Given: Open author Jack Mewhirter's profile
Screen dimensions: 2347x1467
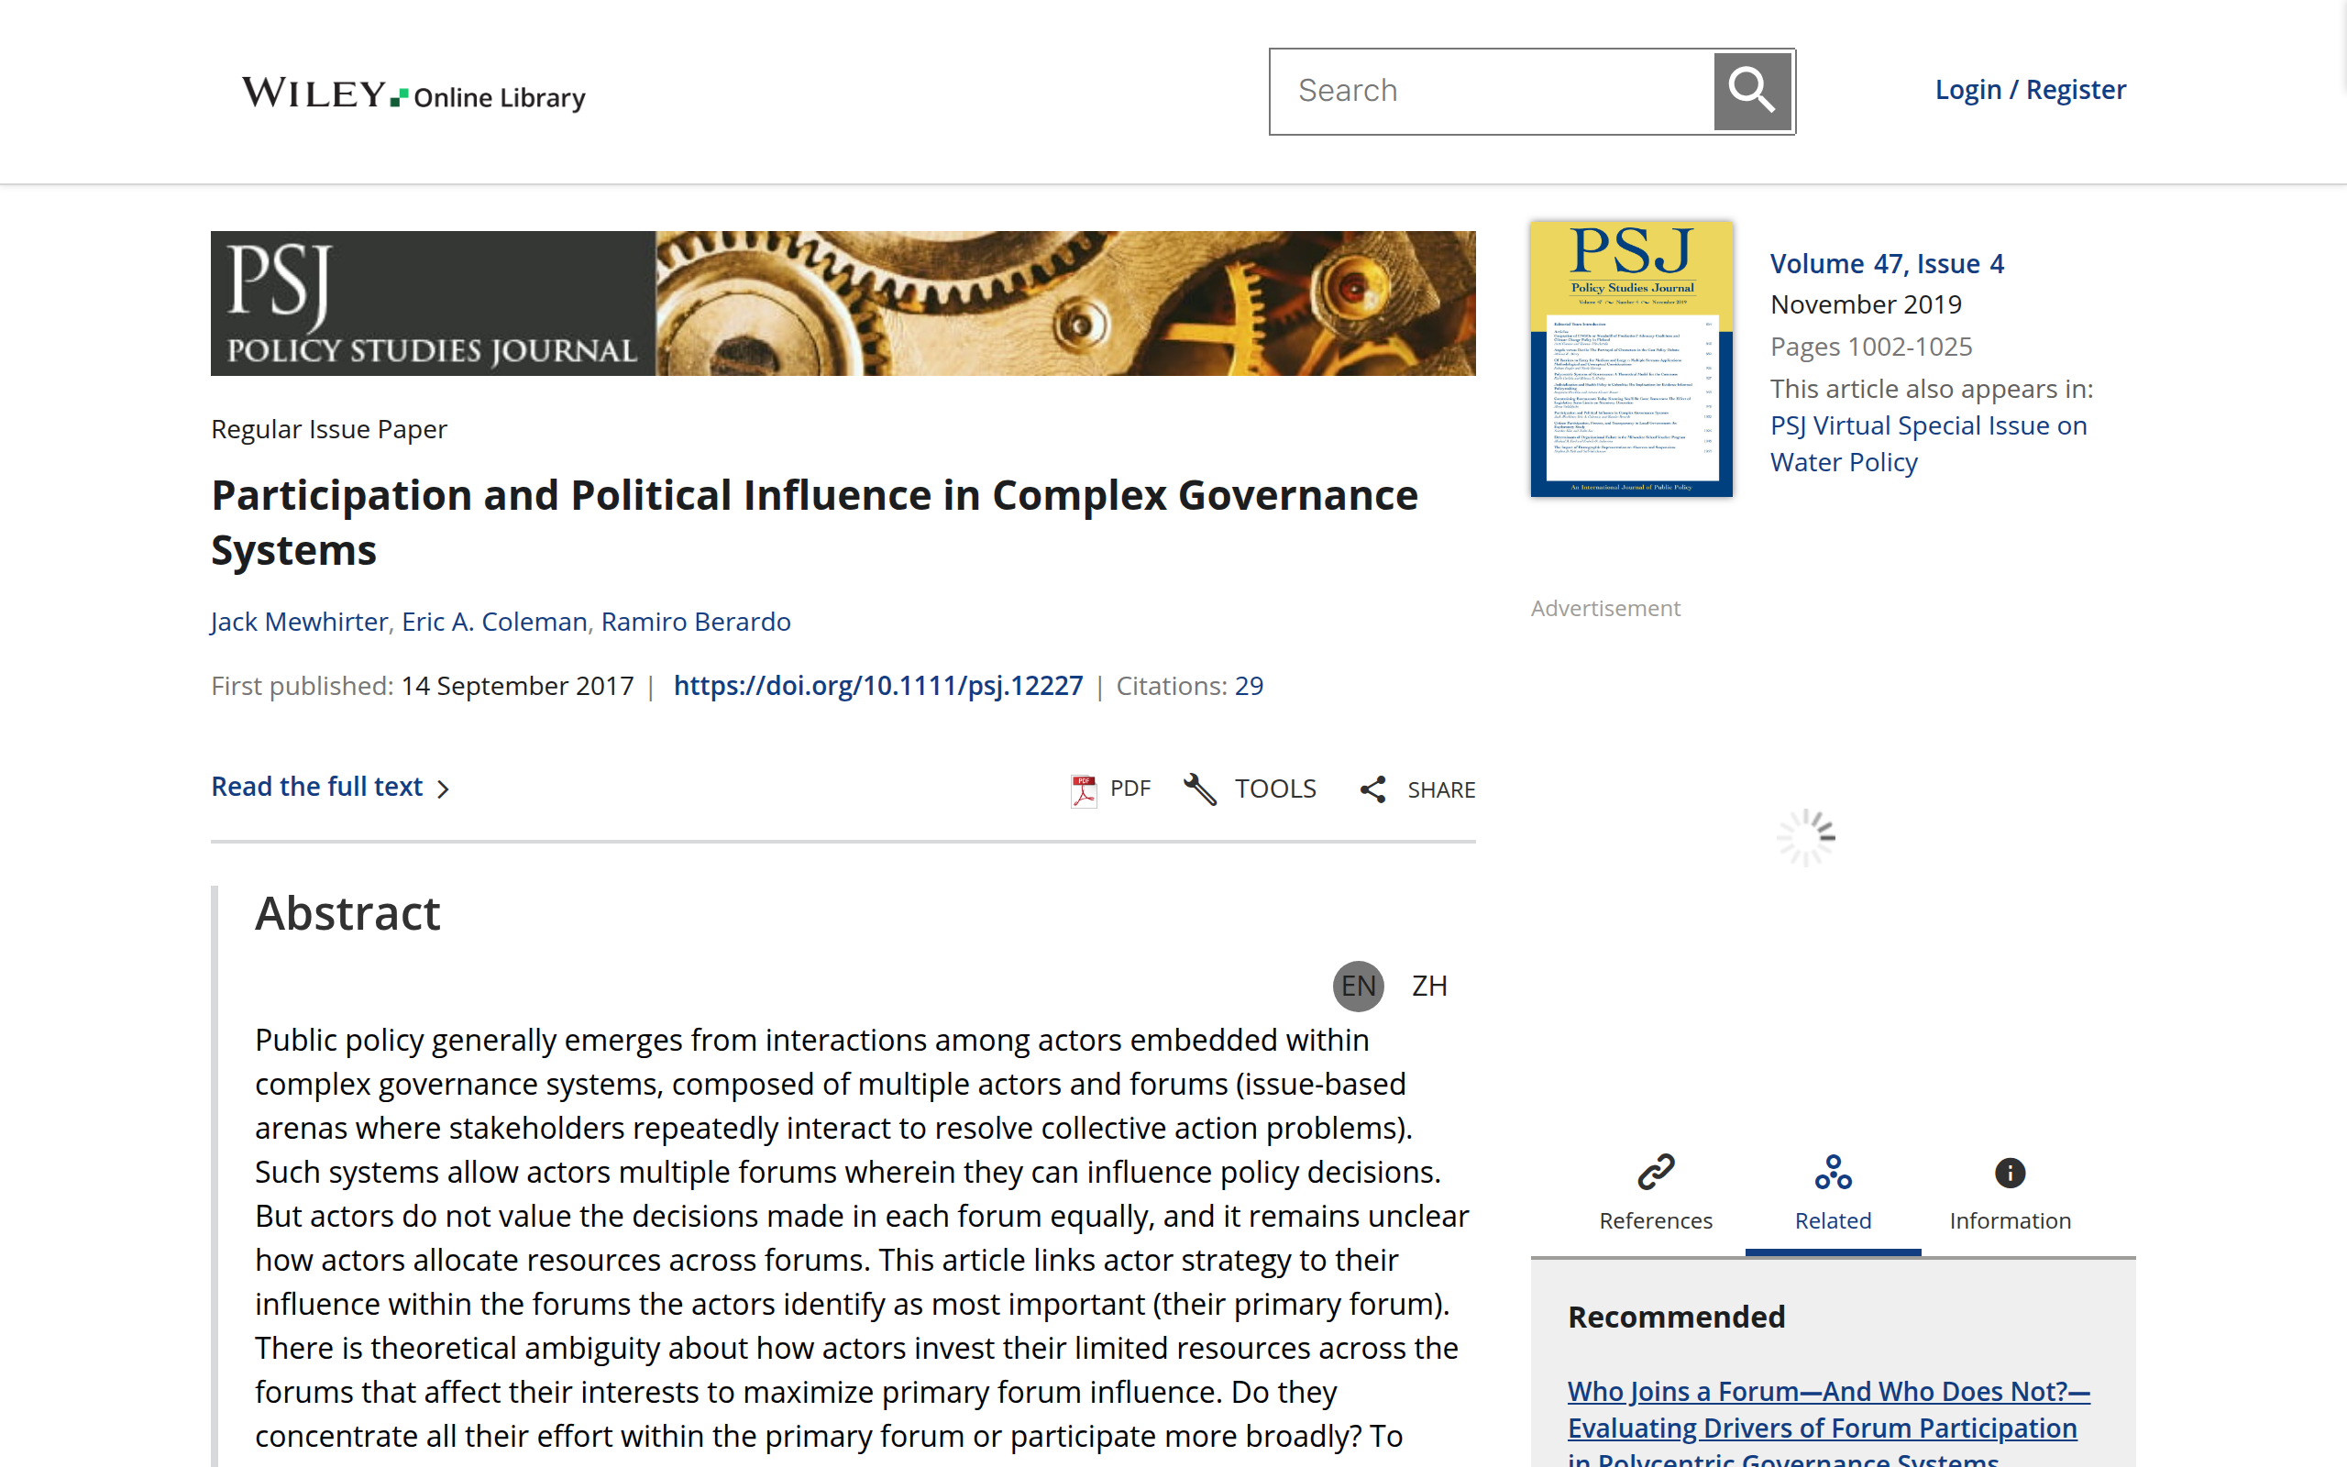Looking at the screenshot, I should pyautogui.click(x=300, y=622).
